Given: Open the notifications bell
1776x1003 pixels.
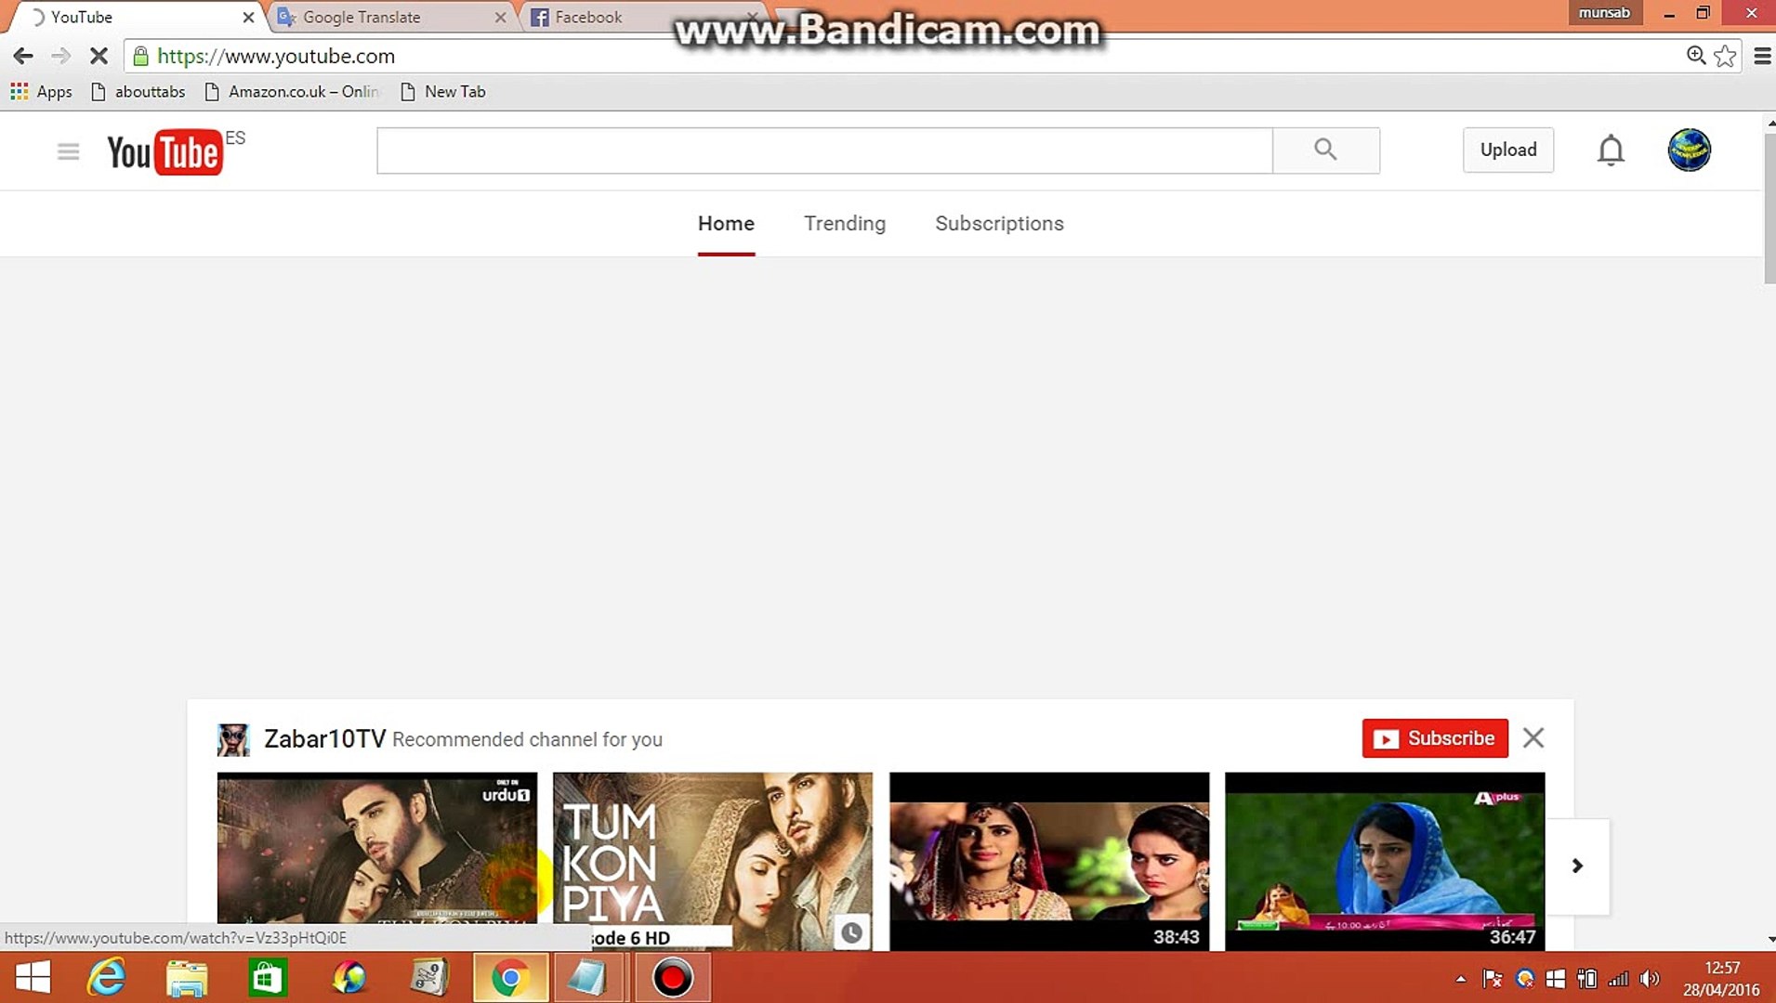Looking at the screenshot, I should coord(1611,150).
